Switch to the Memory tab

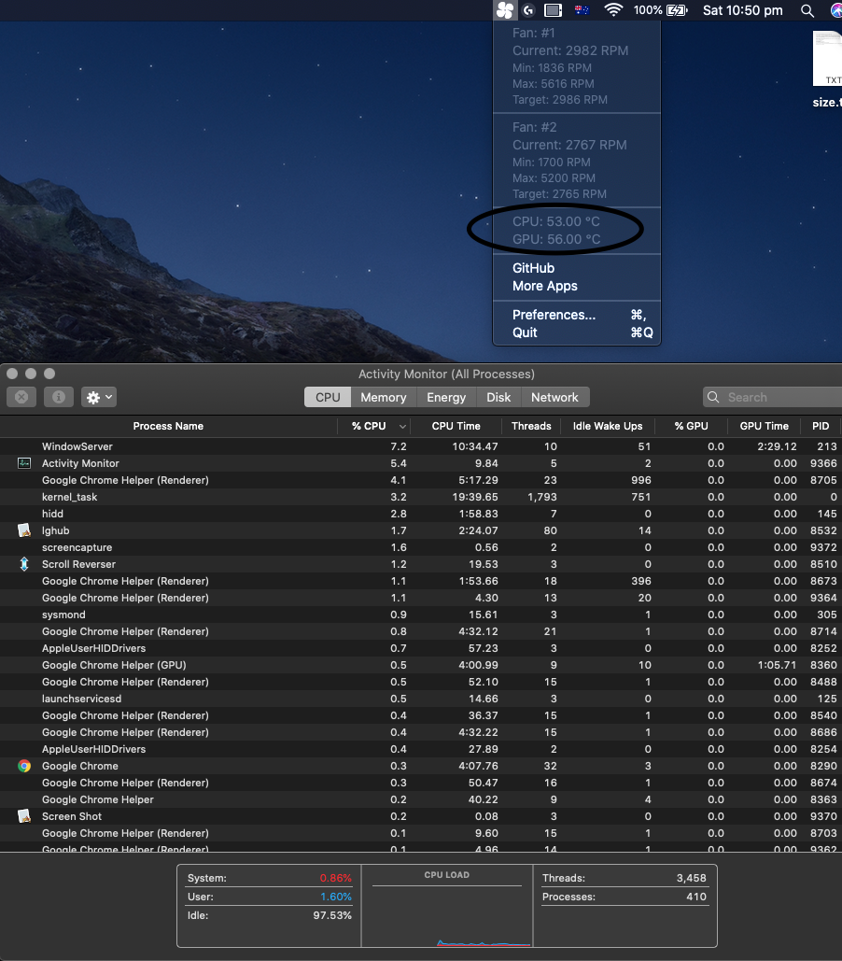click(x=383, y=397)
